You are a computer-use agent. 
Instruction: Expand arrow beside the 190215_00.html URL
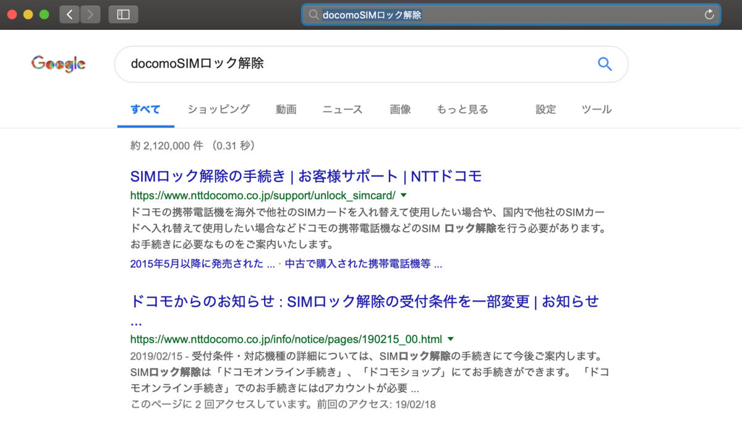[450, 339]
